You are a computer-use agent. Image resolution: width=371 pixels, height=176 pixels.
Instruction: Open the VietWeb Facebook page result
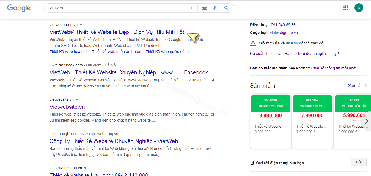[x=129, y=72]
